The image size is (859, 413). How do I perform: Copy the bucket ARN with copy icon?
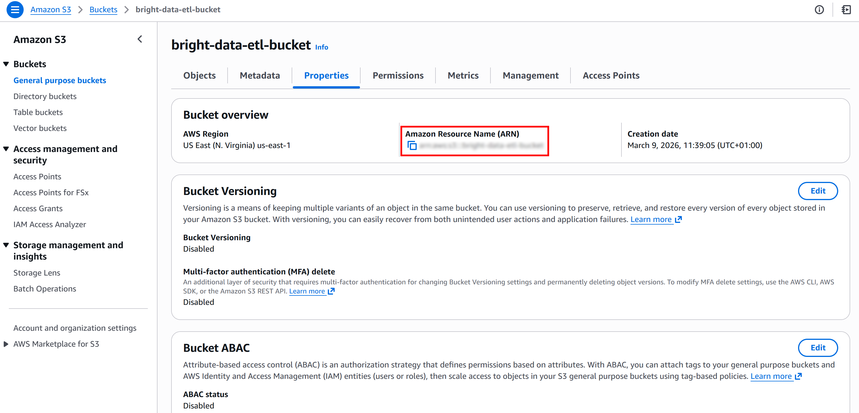coord(412,145)
